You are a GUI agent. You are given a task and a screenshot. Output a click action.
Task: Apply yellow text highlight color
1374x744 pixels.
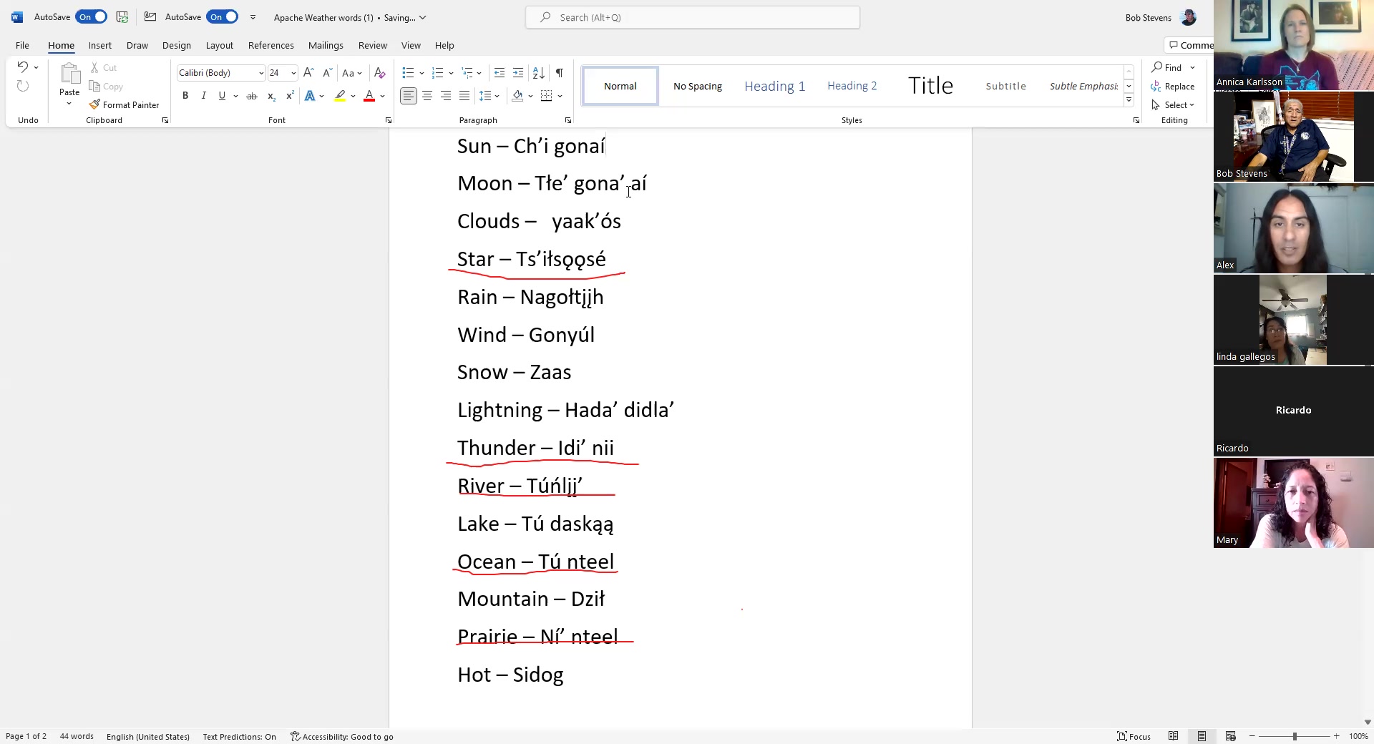[x=340, y=96]
